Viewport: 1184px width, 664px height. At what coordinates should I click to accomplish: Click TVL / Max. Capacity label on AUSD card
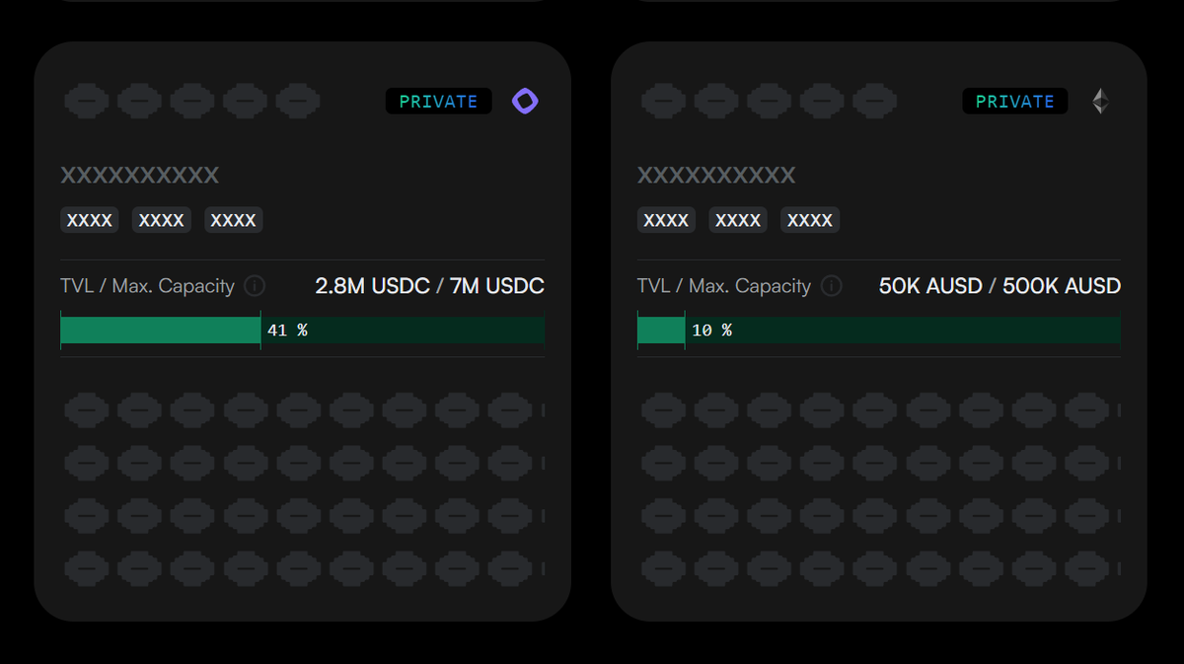click(724, 286)
